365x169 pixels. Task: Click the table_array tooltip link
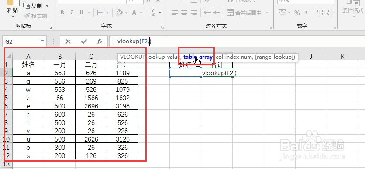[198, 57]
